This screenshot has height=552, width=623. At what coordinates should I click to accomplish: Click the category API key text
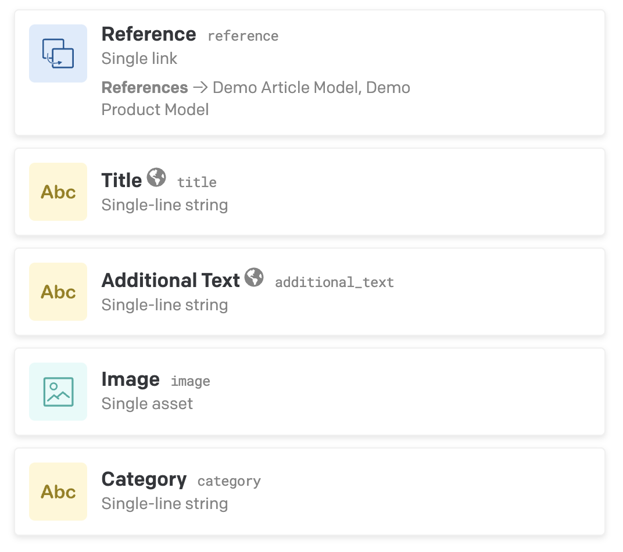[229, 482]
